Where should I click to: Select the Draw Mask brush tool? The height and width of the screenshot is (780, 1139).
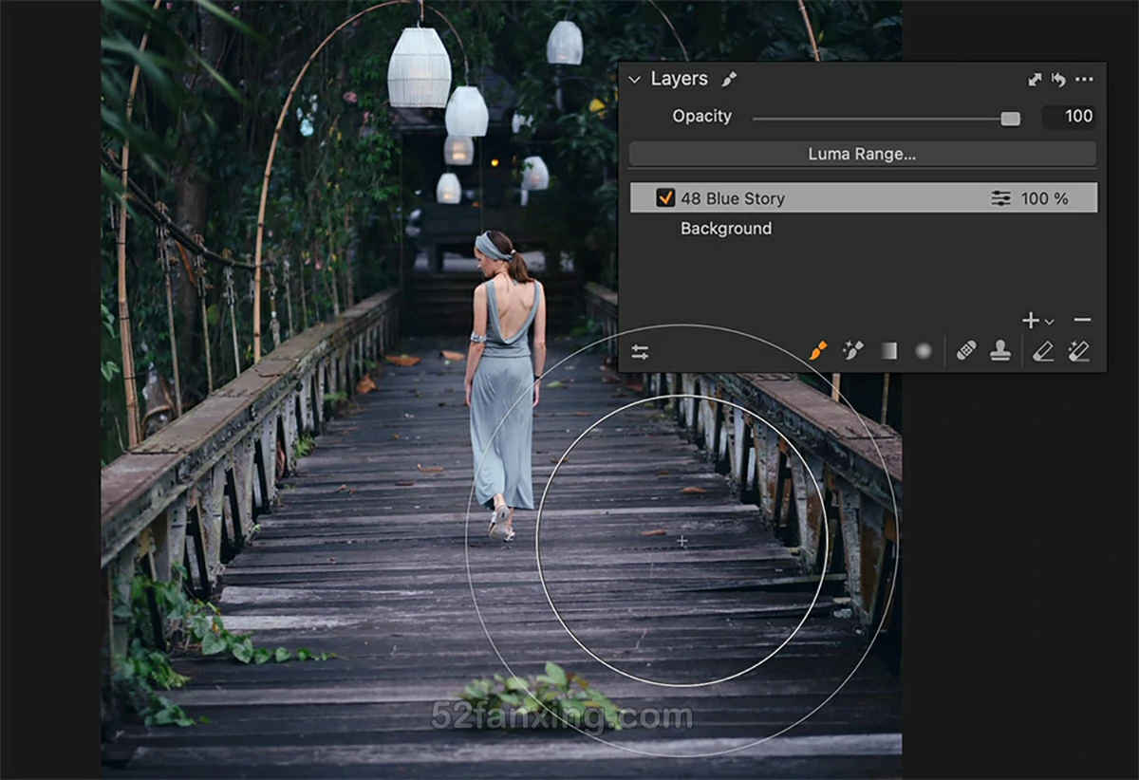coord(818,351)
